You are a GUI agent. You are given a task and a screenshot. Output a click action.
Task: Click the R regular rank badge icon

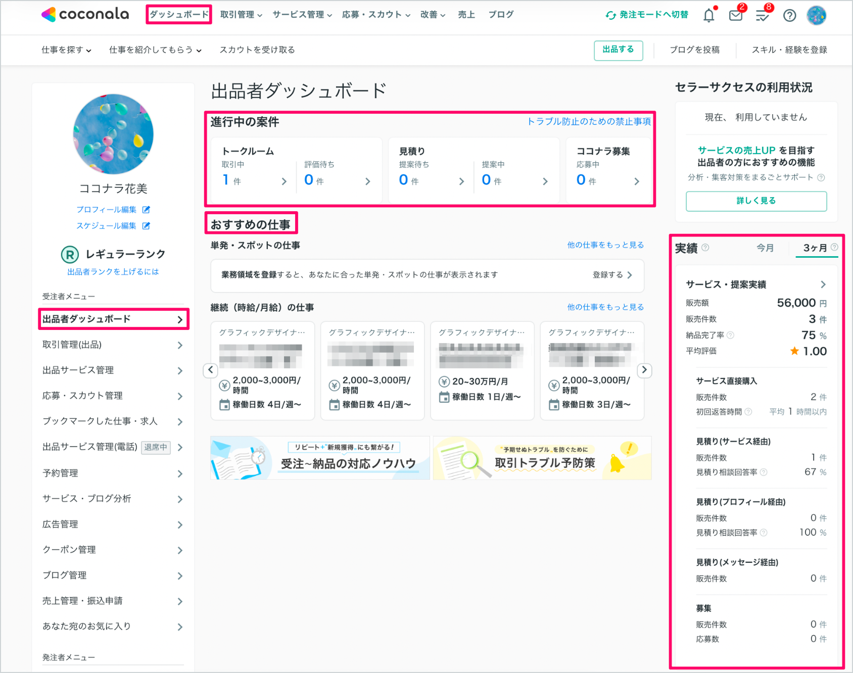70,254
